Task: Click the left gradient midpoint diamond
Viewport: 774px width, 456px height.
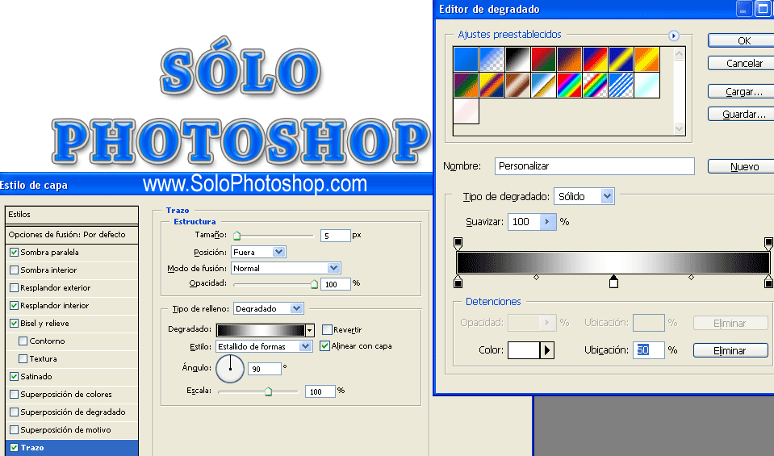Action: [x=536, y=278]
